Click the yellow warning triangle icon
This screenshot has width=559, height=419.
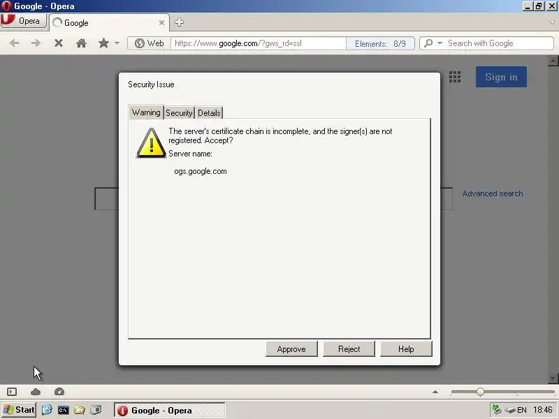tap(151, 143)
